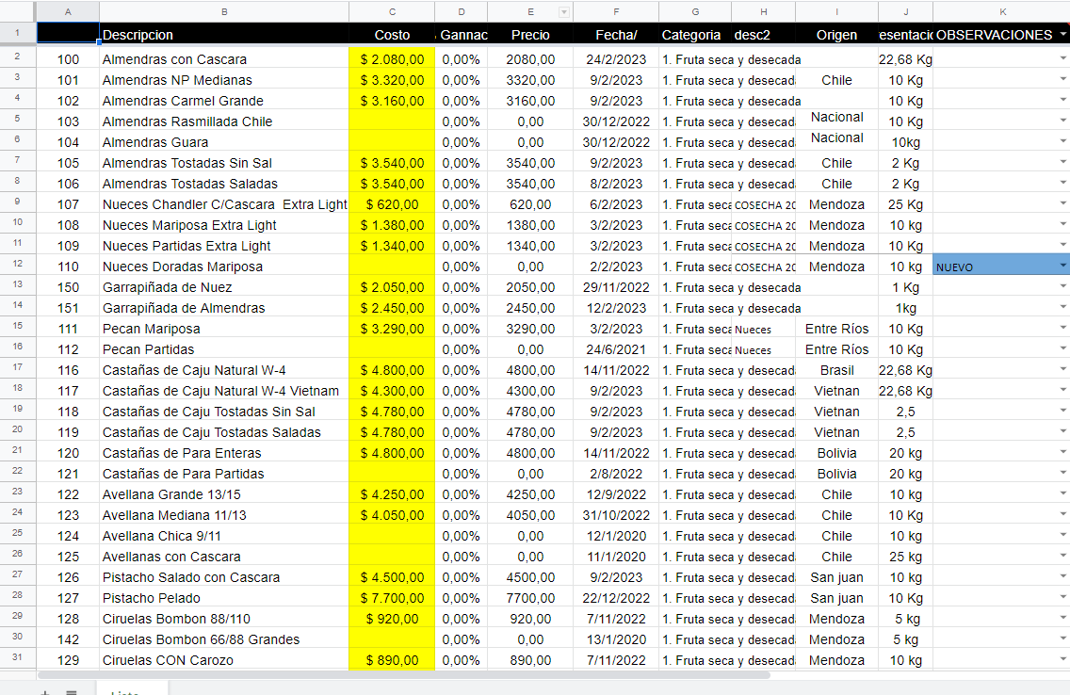
Task: Select column A header
Action: click(x=68, y=11)
